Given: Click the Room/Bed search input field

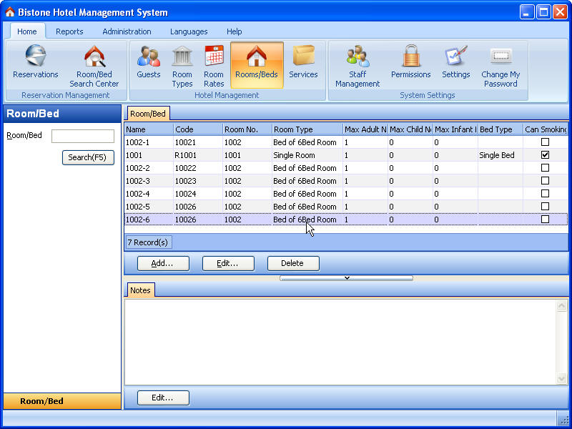Looking at the screenshot, I should click(x=83, y=136).
